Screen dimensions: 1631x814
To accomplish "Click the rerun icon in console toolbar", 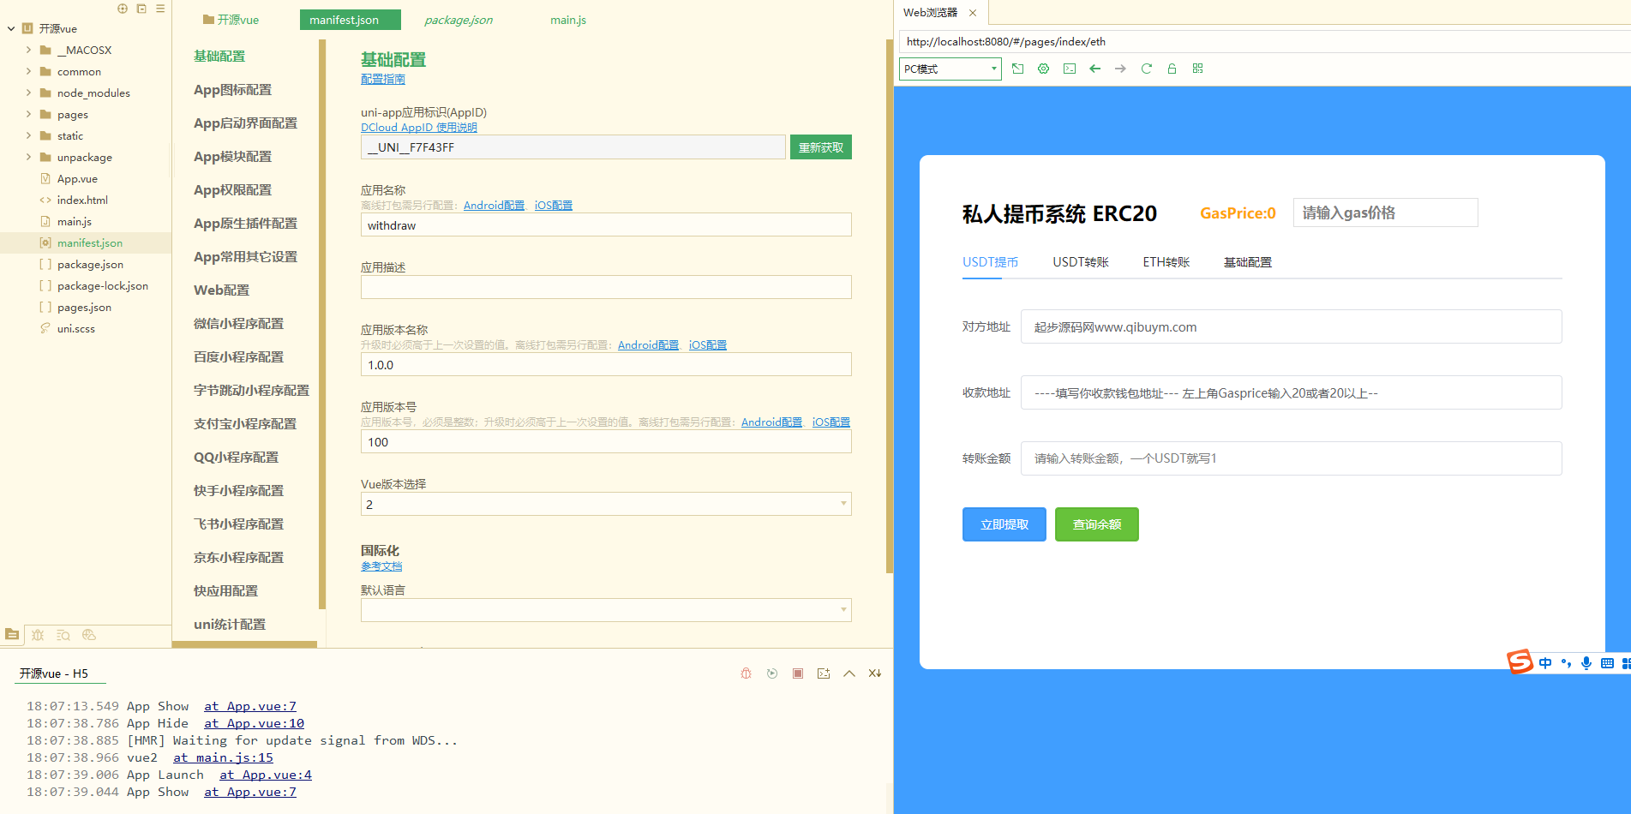I will click(x=771, y=673).
